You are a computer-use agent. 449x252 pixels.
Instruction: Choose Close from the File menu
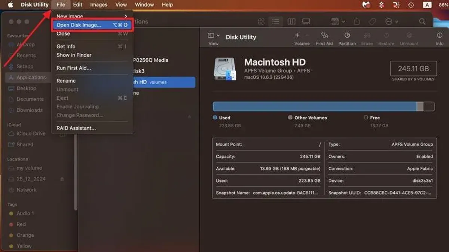coord(92,34)
